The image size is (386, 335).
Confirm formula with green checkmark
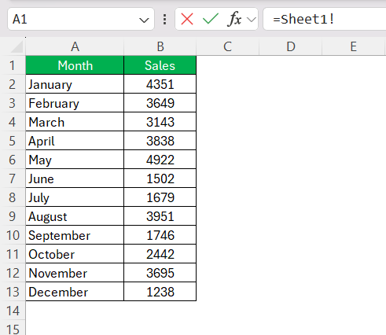tap(211, 19)
